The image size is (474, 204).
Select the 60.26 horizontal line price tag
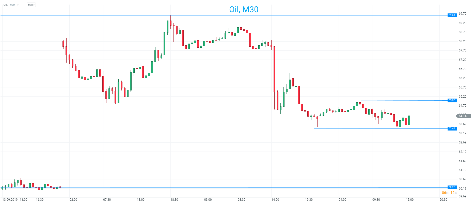tap(452, 187)
